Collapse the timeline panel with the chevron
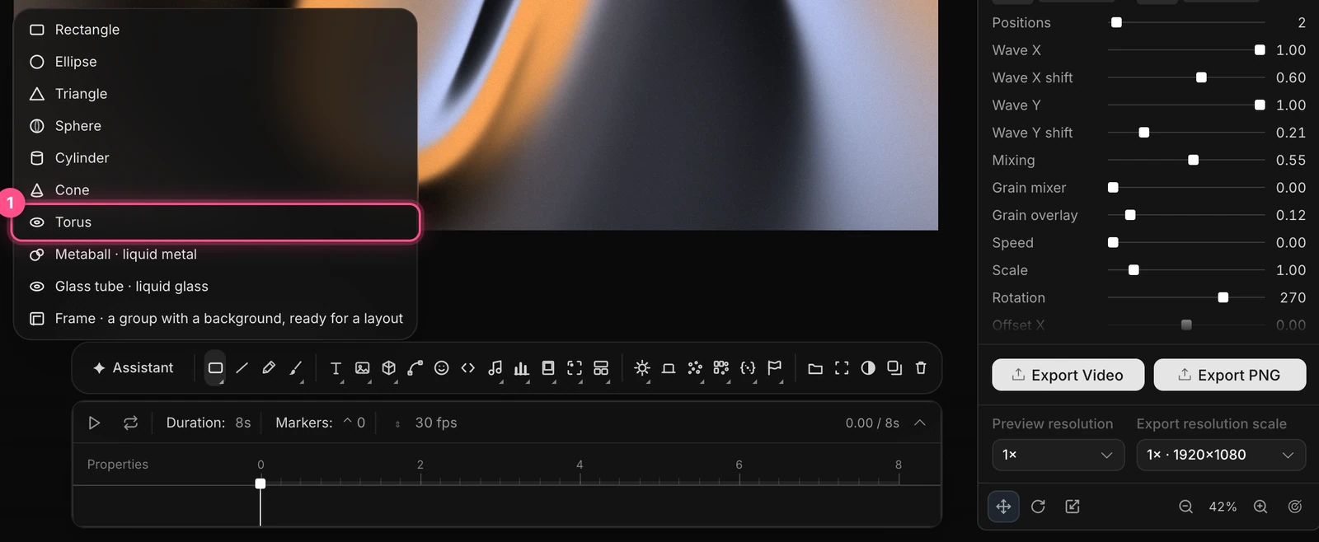1319x542 pixels. [920, 423]
